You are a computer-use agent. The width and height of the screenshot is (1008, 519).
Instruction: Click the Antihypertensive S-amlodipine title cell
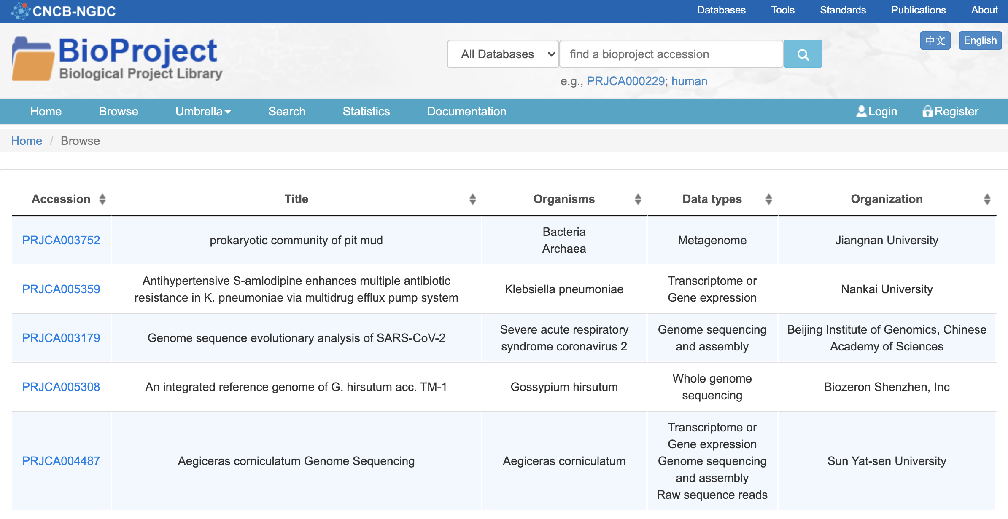pyautogui.click(x=296, y=289)
